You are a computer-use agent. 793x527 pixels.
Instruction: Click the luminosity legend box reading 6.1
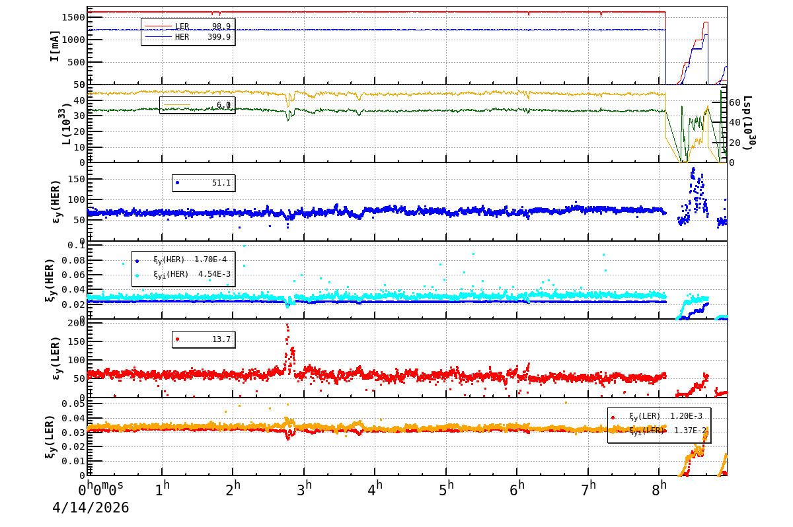click(x=197, y=105)
